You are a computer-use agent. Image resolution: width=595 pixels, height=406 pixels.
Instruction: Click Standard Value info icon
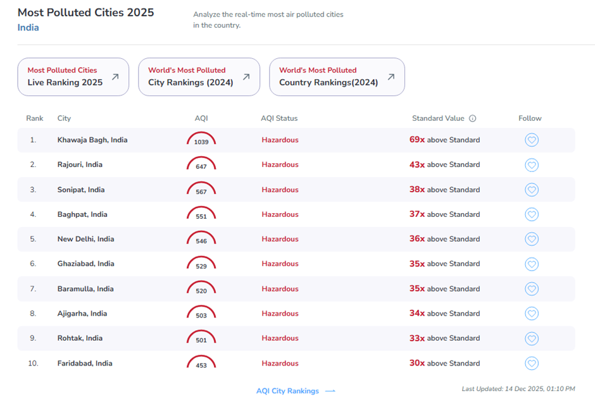click(x=472, y=118)
